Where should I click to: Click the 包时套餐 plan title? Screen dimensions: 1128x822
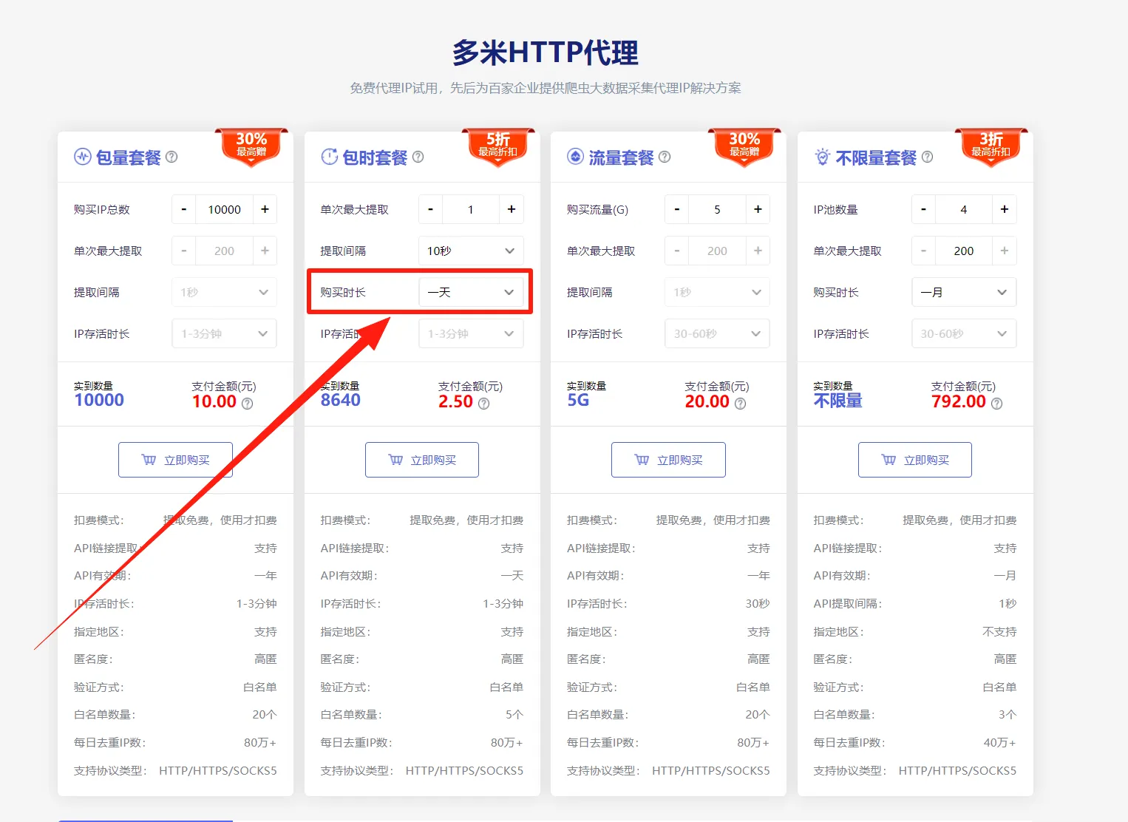click(x=375, y=157)
